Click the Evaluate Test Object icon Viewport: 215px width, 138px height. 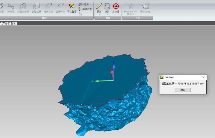point(131,8)
